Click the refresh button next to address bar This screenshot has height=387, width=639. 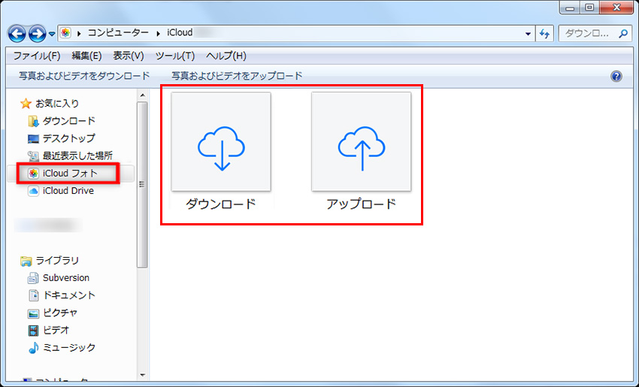[544, 34]
